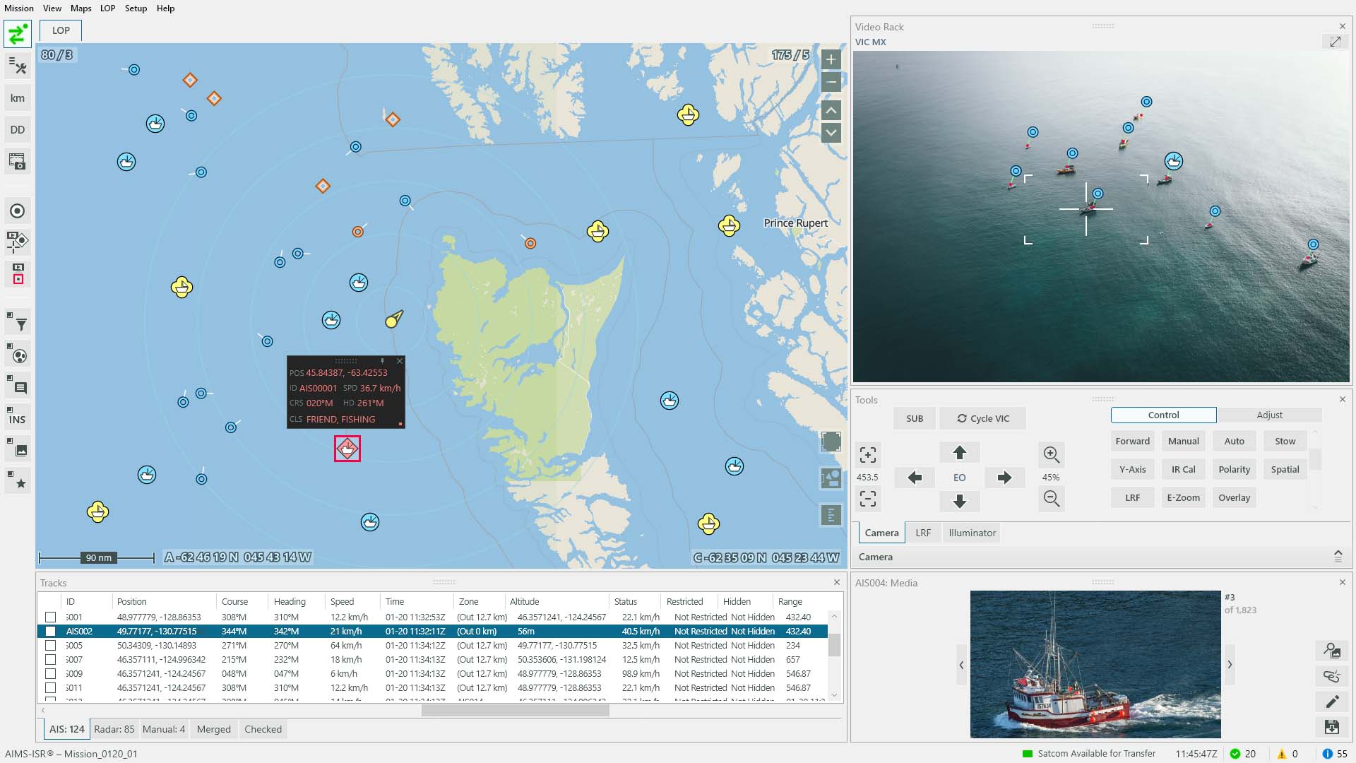The image size is (1356, 763).
Task: Click the green connection arrows icon
Action: point(18,34)
